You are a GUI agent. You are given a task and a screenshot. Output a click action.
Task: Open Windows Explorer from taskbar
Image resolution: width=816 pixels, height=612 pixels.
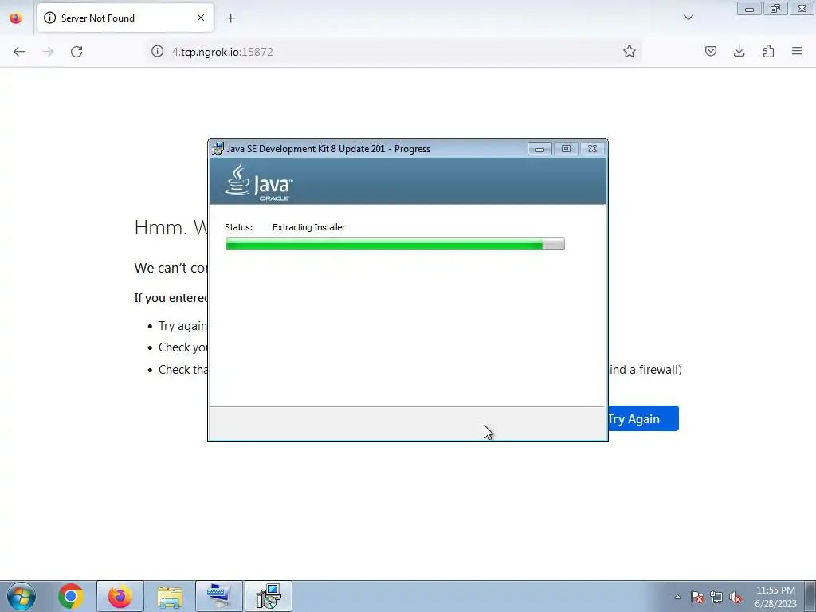click(170, 596)
